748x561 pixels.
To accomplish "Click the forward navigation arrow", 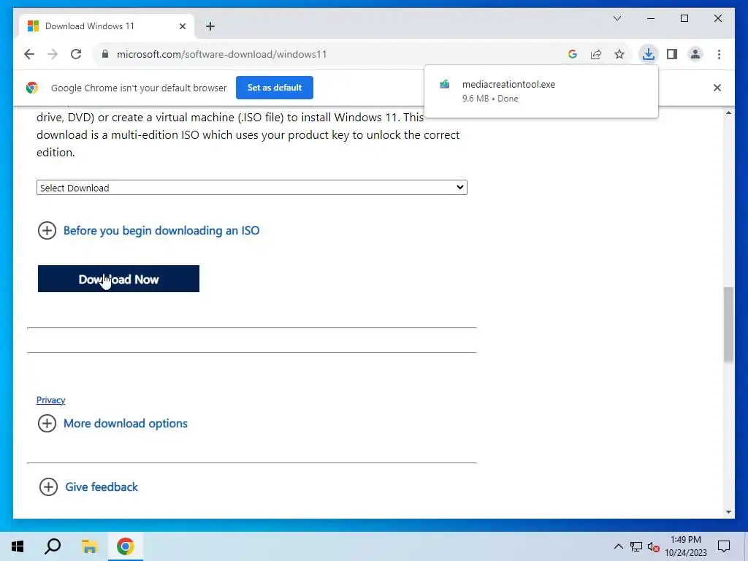I will tap(53, 54).
